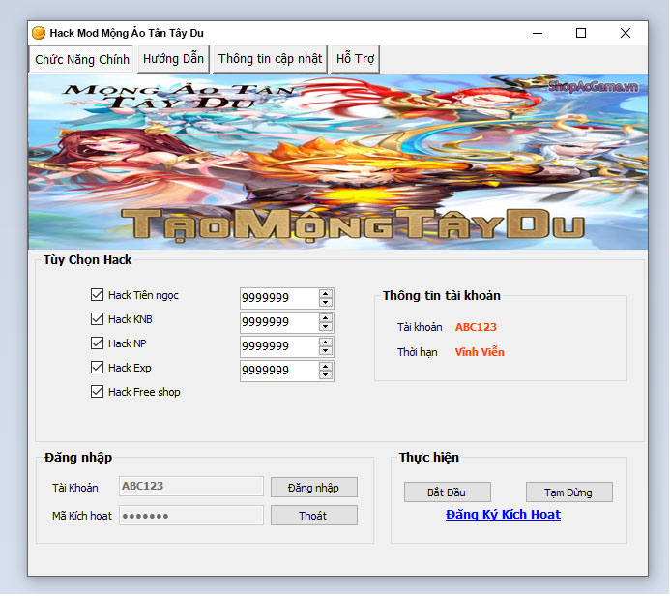Close the Hack Mod window
The height and width of the screenshot is (596, 670).
pos(626,33)
